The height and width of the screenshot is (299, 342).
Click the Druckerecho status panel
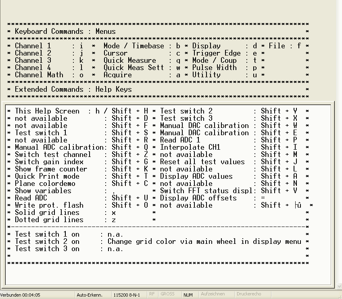click(x=249, y=294)
